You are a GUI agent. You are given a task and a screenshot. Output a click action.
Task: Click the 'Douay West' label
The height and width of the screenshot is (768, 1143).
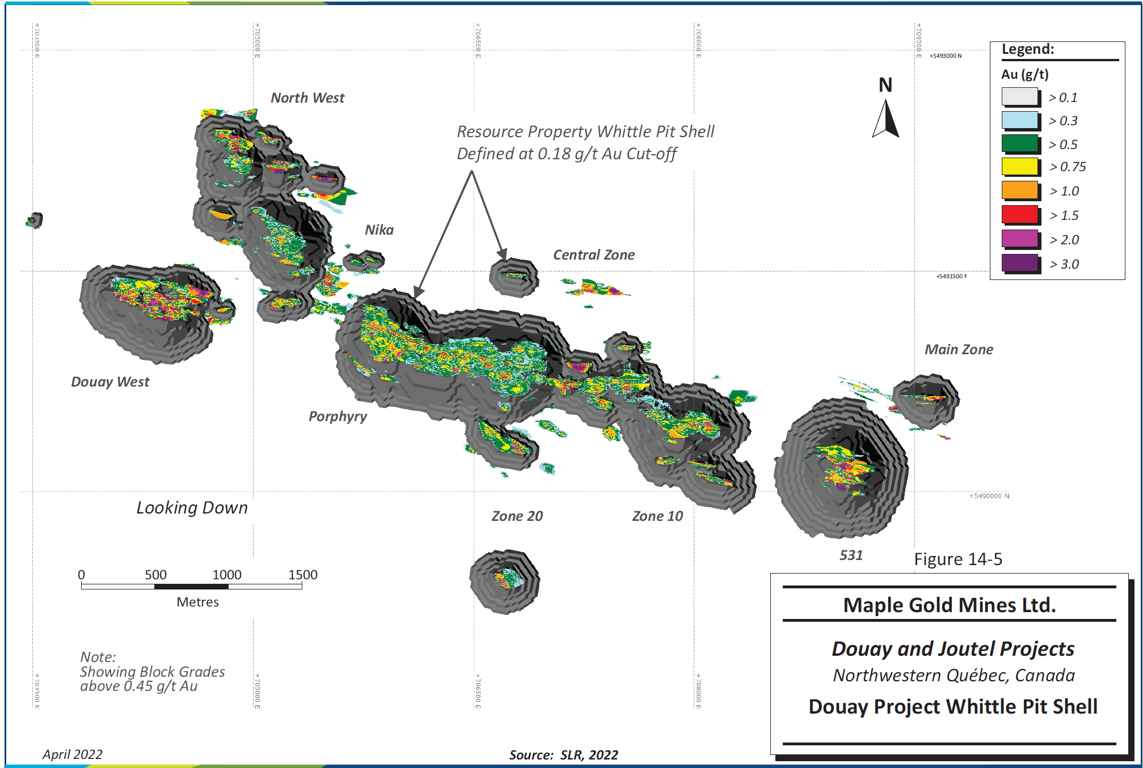click(110, 382)
